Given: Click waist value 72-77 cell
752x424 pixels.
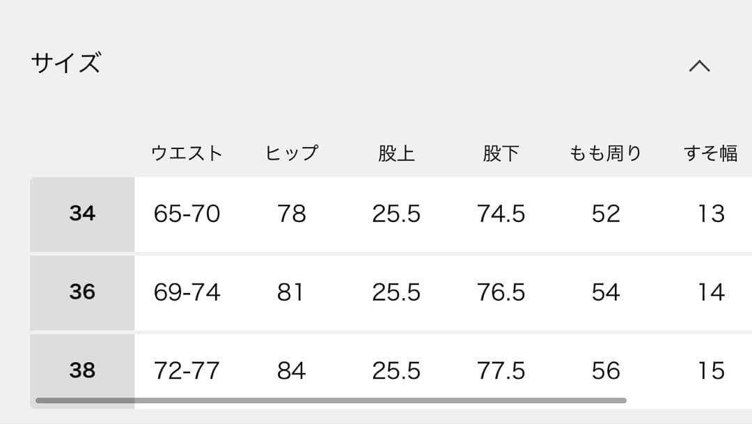Looking at the screenshot, I should (x=187, y=371).
